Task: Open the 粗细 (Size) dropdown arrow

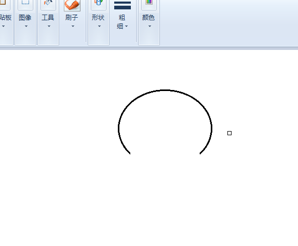Action: (126, 27)
